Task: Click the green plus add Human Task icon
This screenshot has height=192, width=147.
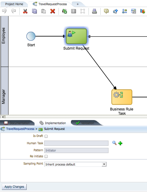Action: (x=120, y=143)
